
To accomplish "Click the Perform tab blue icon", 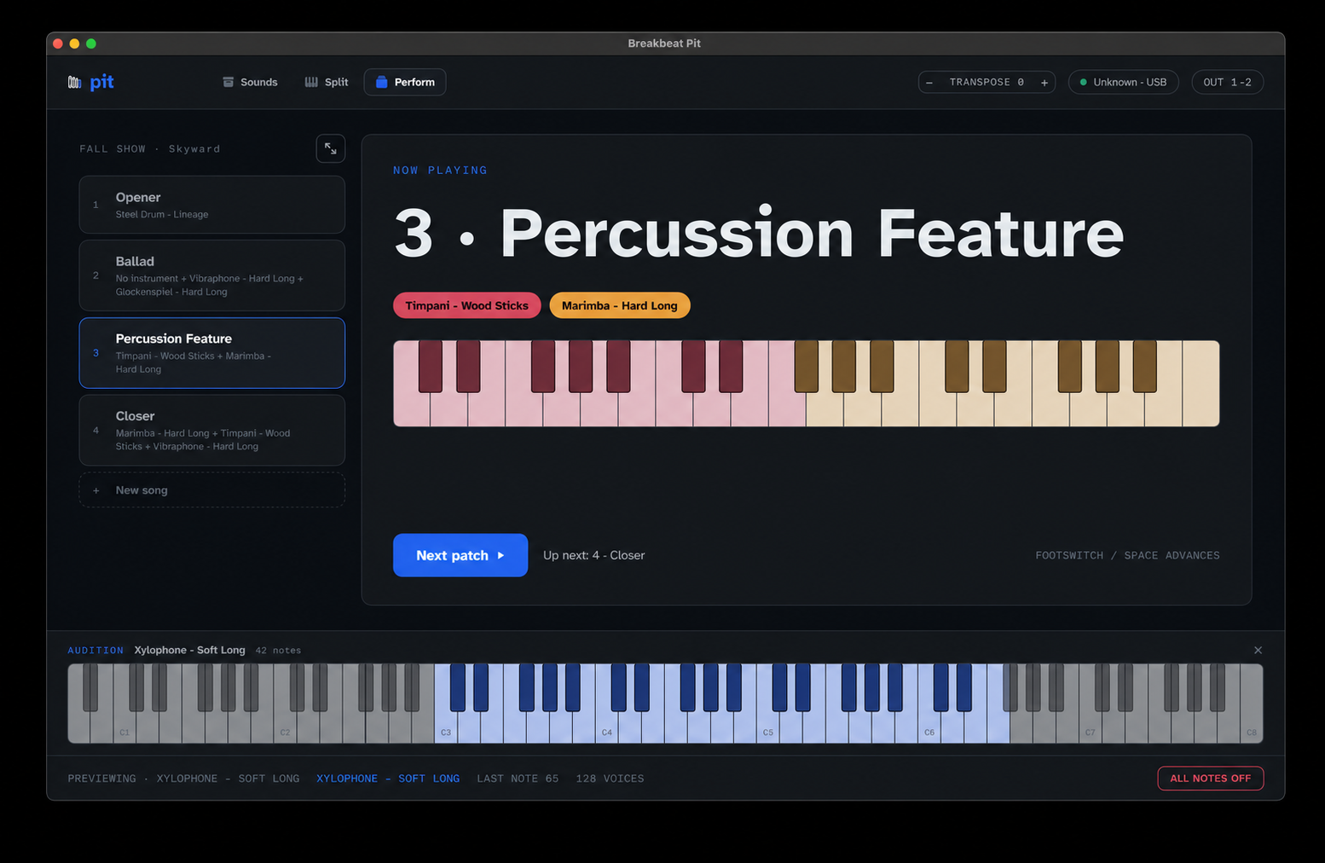I will (x=382, y=82).
